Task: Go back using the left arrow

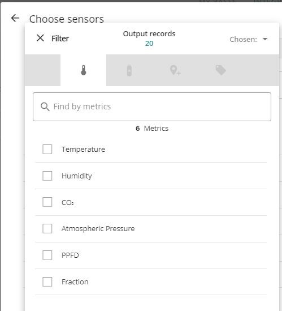Action: click(15, 18)
